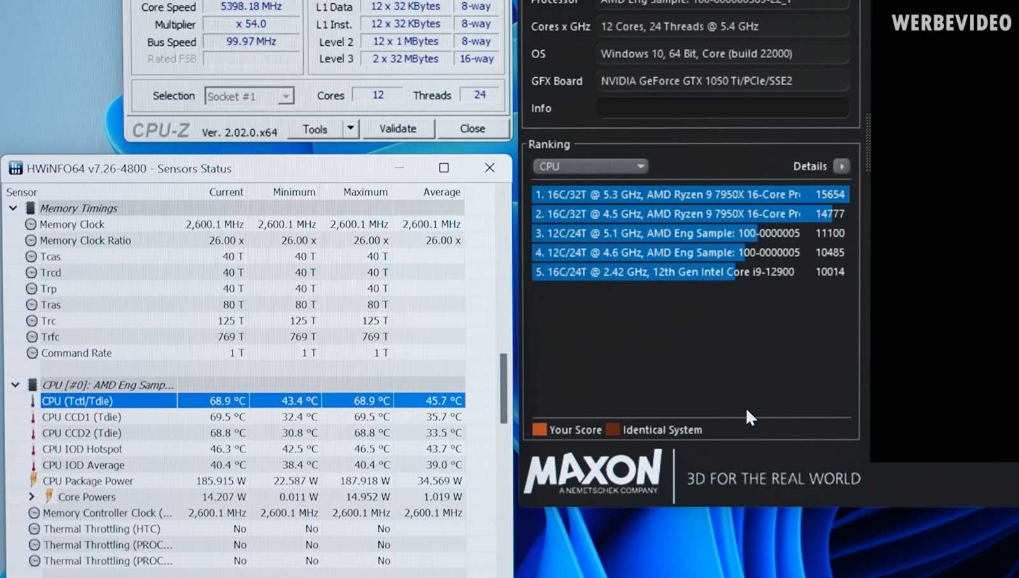Collapse the Memory Timings sensor group

coord(13,208)
